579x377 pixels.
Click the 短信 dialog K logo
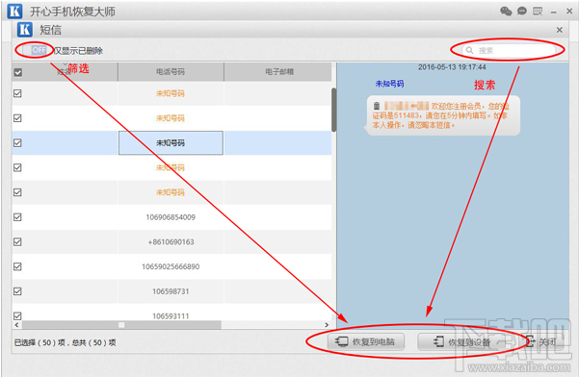point(25,30)
